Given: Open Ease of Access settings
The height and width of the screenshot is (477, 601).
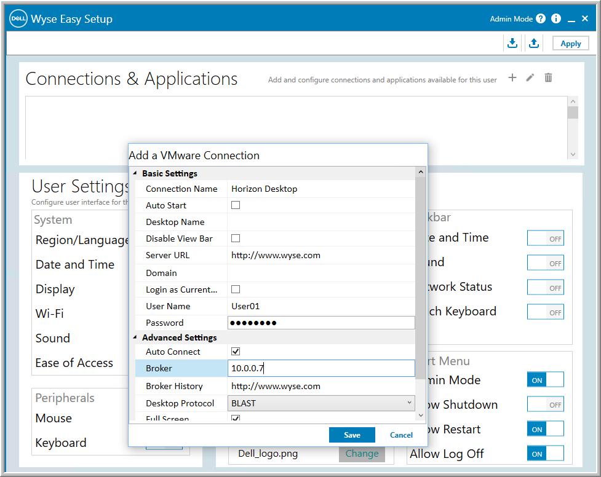Looking at the screenshot, I should [x=74, y=363].
